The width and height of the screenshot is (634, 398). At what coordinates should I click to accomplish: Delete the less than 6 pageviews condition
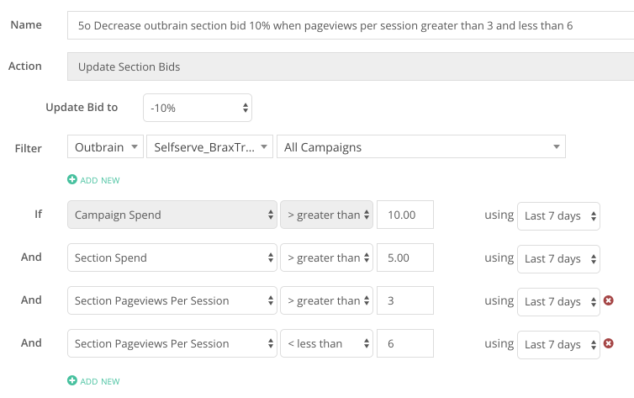click(609, 343)
